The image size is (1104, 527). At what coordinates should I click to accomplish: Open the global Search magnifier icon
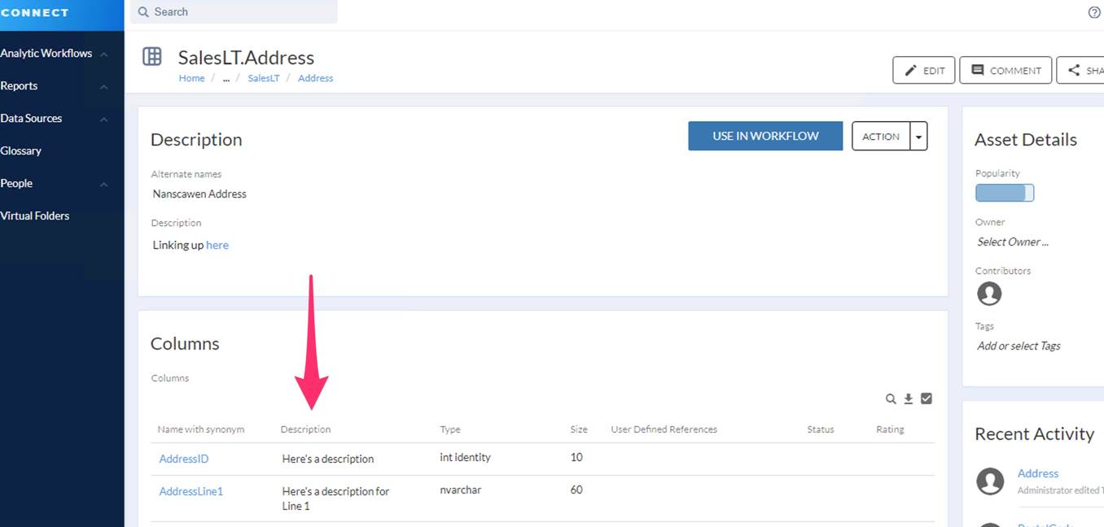pyautogui.click(x=144, y=11)
